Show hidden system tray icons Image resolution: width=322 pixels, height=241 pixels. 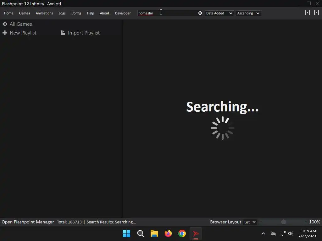pos(263,233)
